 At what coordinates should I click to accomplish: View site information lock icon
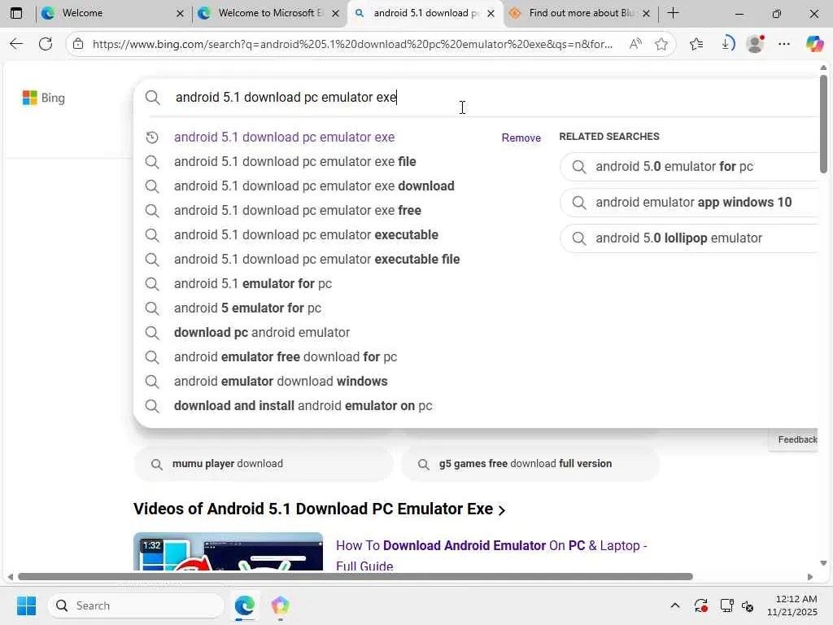78,44
